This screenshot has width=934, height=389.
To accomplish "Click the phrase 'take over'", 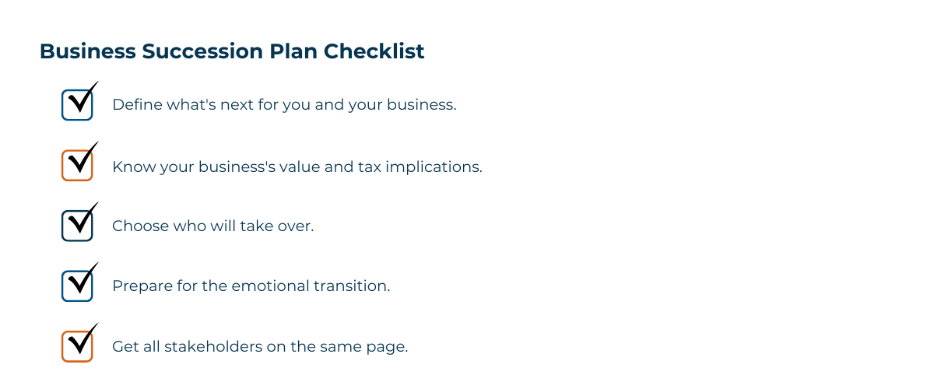I will tap(283, 226).
